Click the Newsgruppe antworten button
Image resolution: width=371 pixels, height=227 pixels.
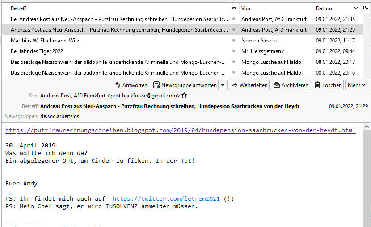(185, 85)
